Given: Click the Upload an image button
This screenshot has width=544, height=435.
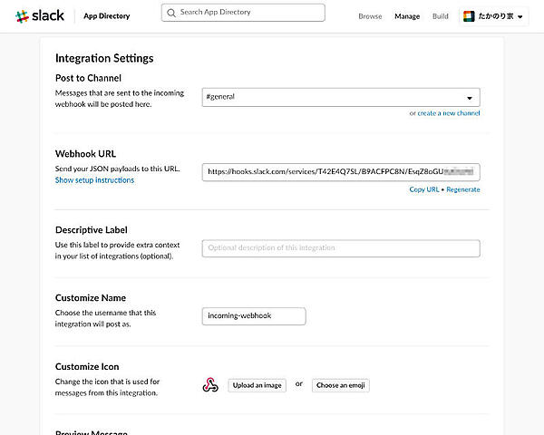Looking at the screenshot, I should coord(257,385).
